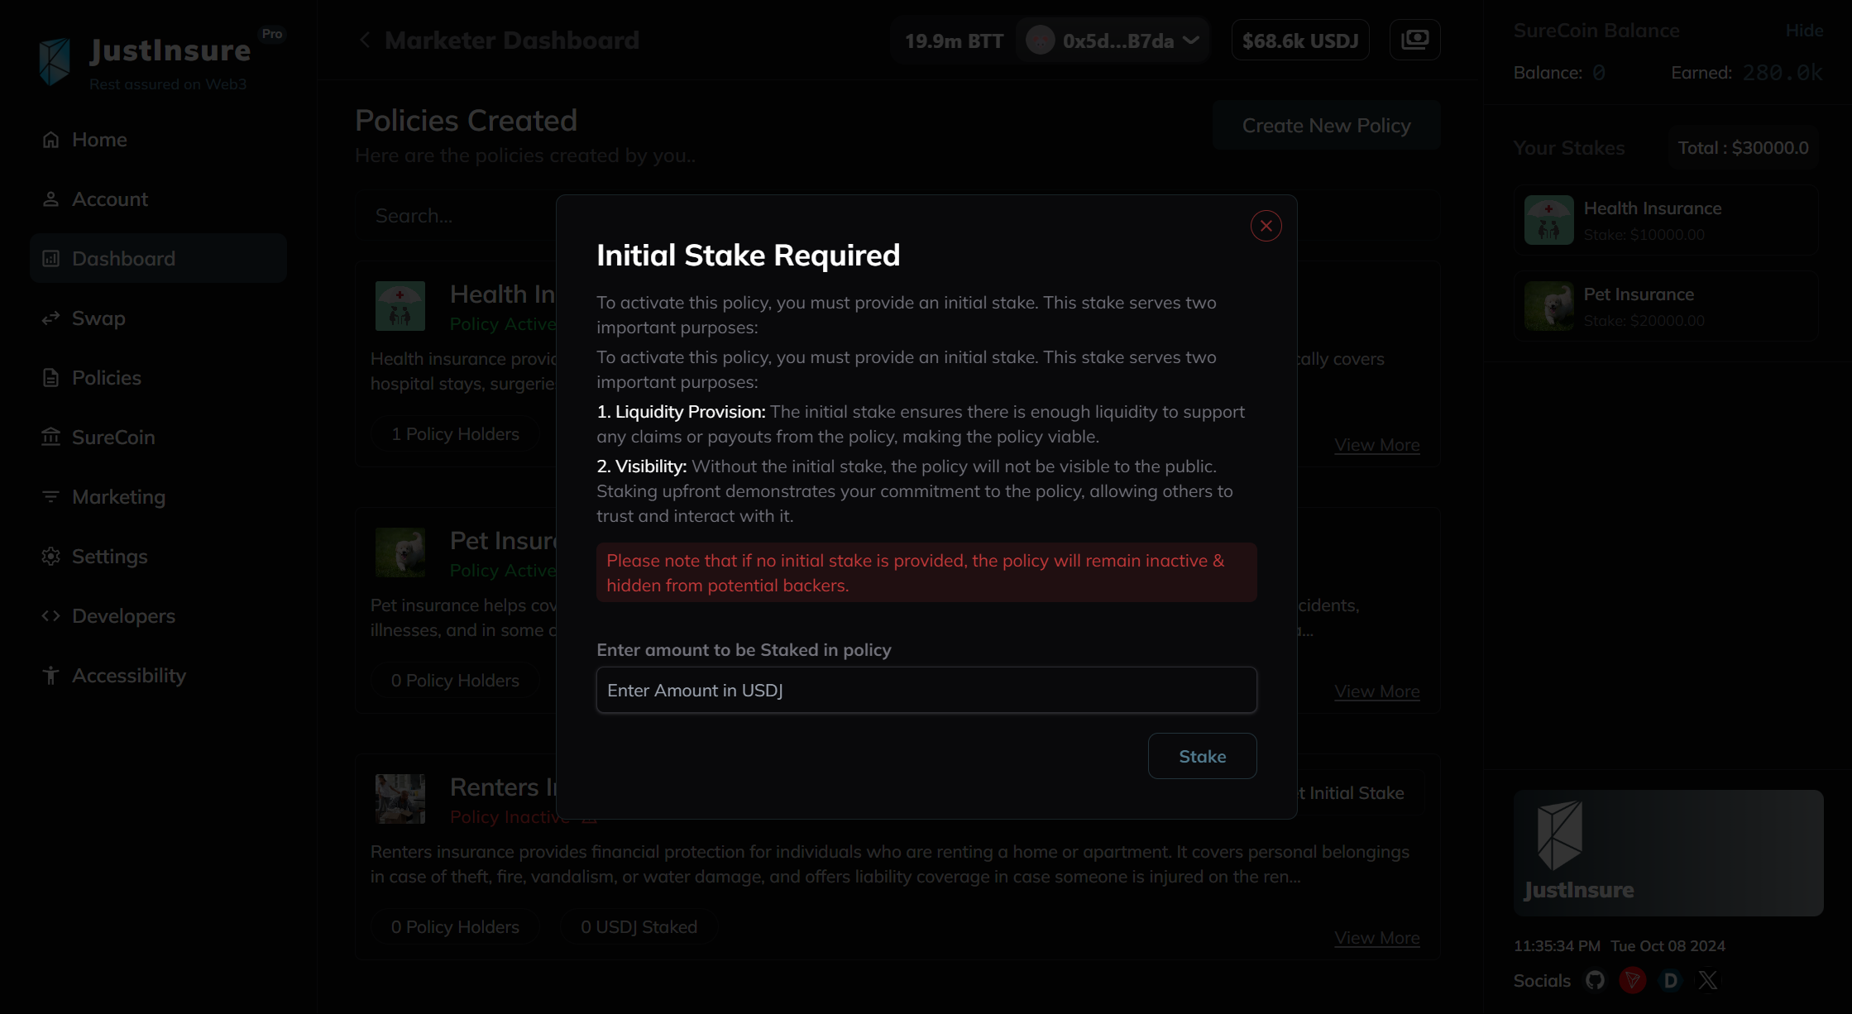The image size is (1852, 1014).
Task: Select Health Insurance stake thumbnail
Action: coord(1548,220)
